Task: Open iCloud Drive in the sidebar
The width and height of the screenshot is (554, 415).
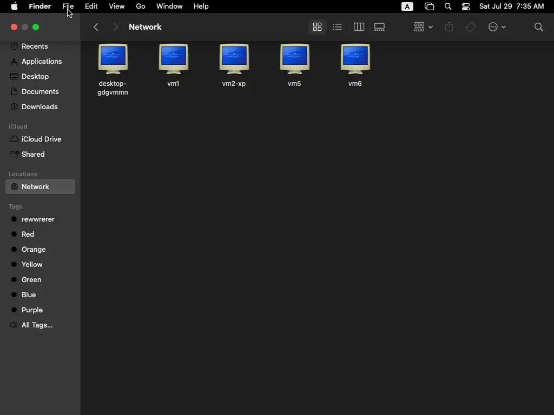Action: pyautogui.click(x=40, y=139)
